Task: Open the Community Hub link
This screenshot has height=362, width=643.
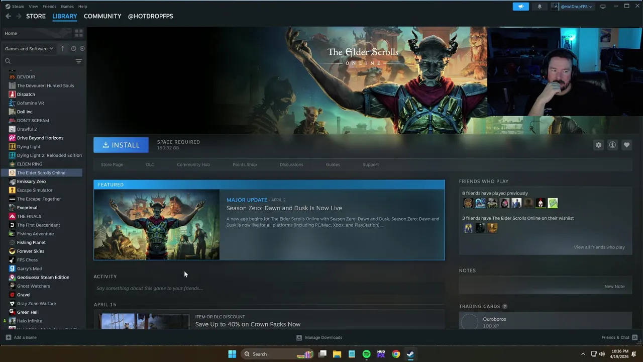Action: click(x=193, y=164)
